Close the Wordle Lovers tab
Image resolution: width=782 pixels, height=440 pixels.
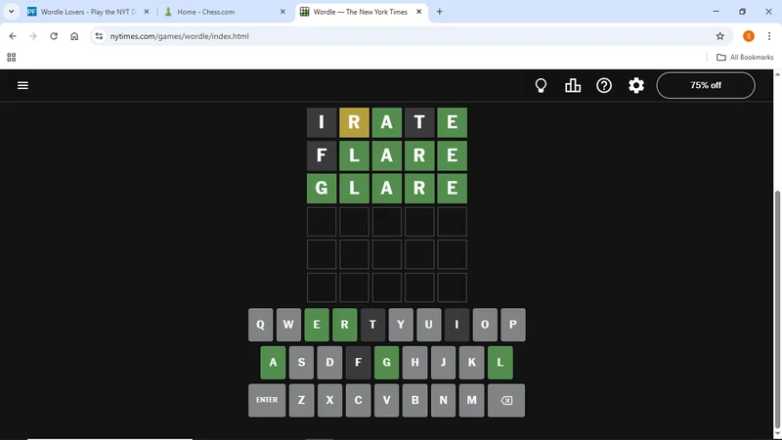(x=146, y=12)
